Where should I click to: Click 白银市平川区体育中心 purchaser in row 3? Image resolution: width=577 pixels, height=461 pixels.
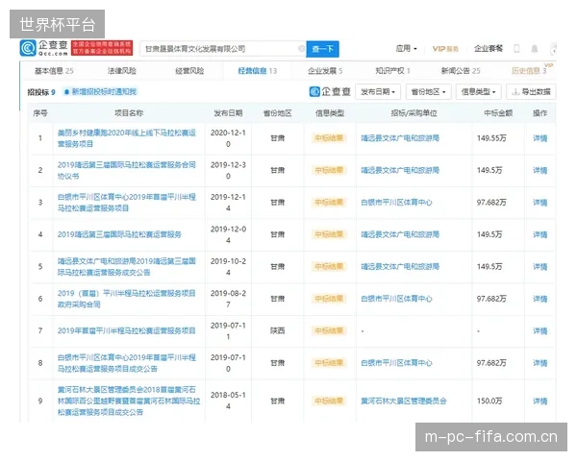[396, 203]
